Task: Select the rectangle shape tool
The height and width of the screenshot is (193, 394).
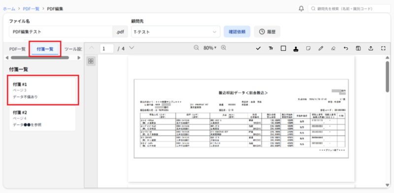Action: [284, 49]
